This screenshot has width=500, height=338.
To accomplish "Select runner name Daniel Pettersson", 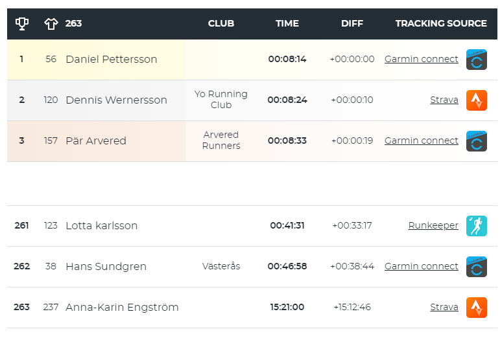I will (x=112, y=59).
